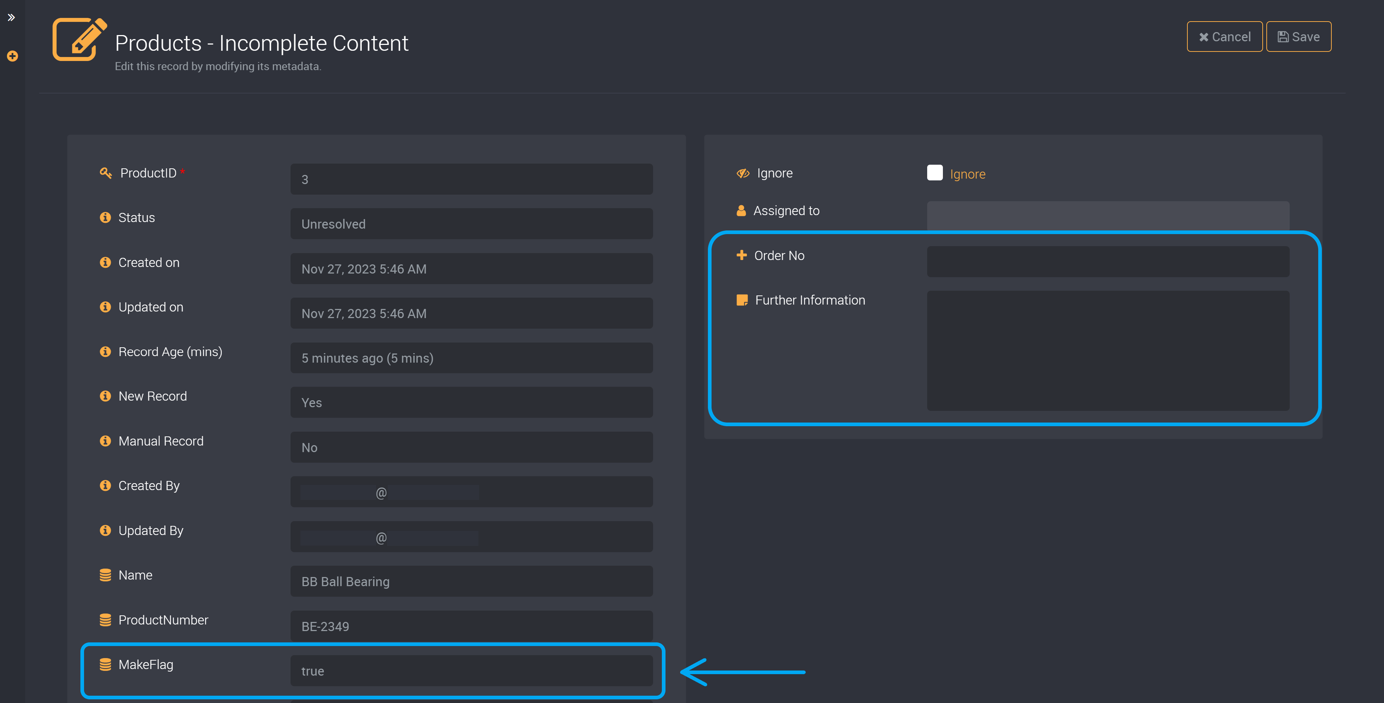Click the Updated By email field
This screenshot has height=703, width=1384.
coord(472,537)
